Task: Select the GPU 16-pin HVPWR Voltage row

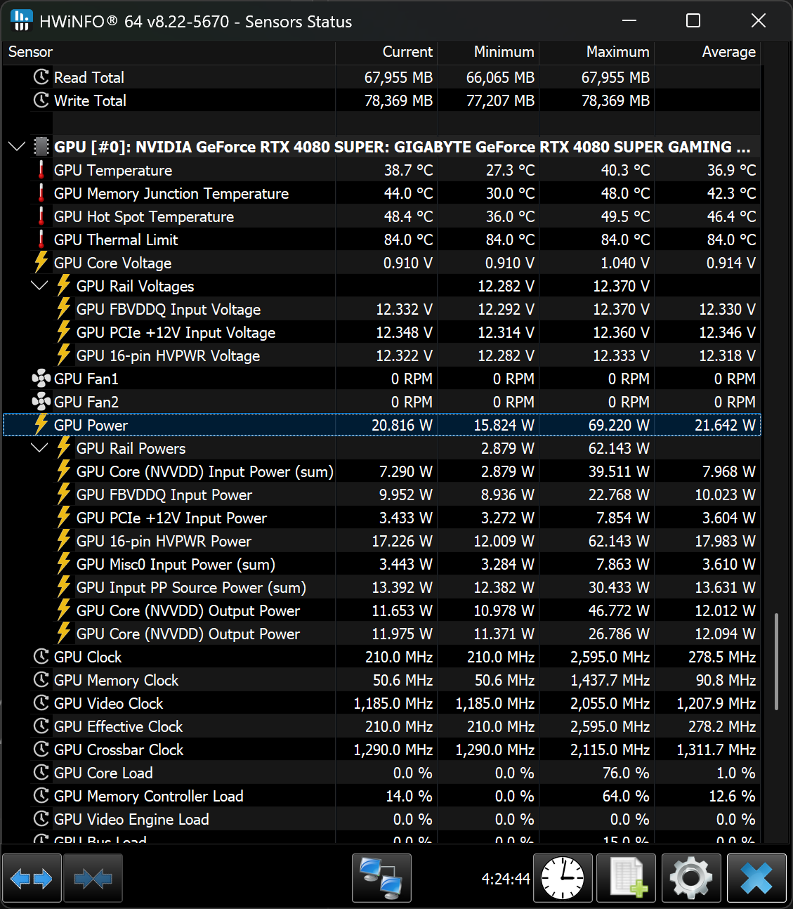Action: click(381, 355)
